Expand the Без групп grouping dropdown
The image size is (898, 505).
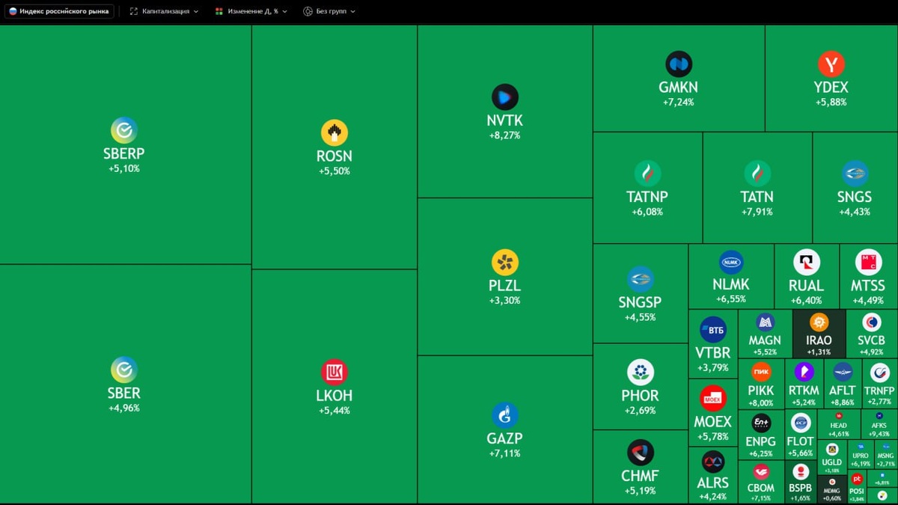pos(329,11)
